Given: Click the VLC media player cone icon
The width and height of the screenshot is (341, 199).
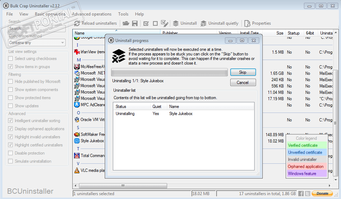Looking at the screenshot, I should (77, 170).
